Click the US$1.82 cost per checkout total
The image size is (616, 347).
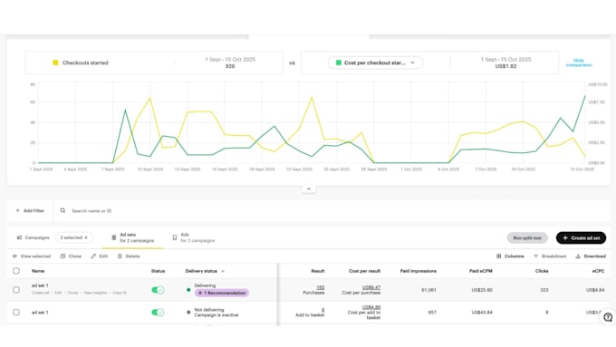pyautogui.click(x=506, y=66)
